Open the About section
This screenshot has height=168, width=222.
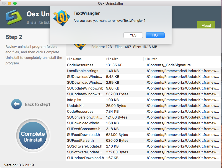pos(206,25)
